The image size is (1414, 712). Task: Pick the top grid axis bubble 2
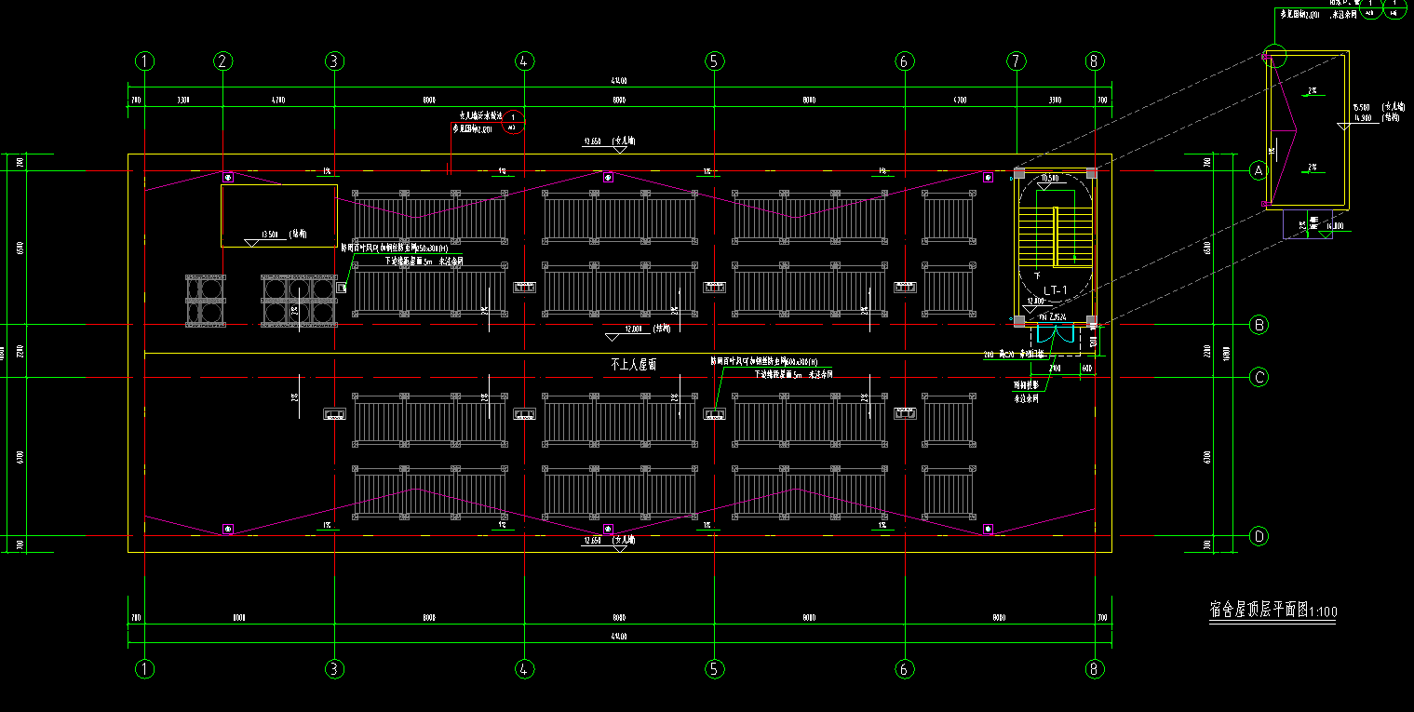tap(222, 61)
